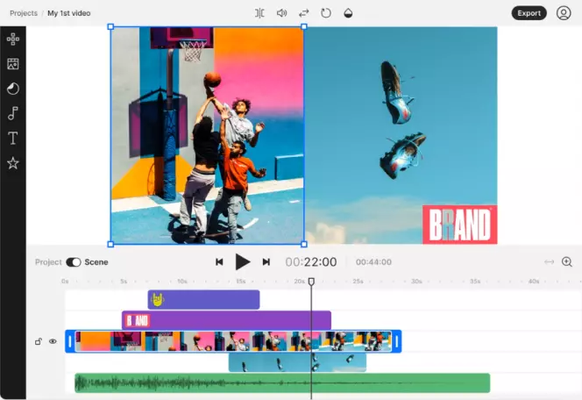
Task: Select the green audio waveform clip
Action: pyautogui.click(x=282, y=383)
